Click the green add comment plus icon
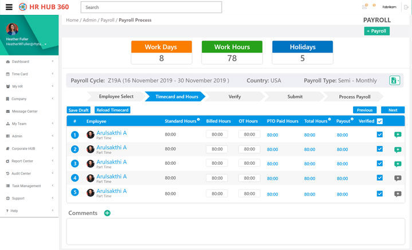This screenshot has width=412, height=250. 107,213
